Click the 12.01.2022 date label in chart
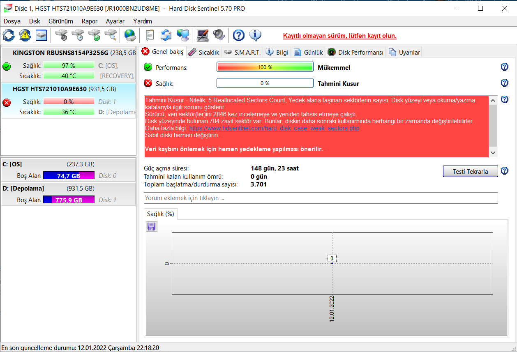The width and height of the screenshot is (517, 352). click(x=332, y=308)
